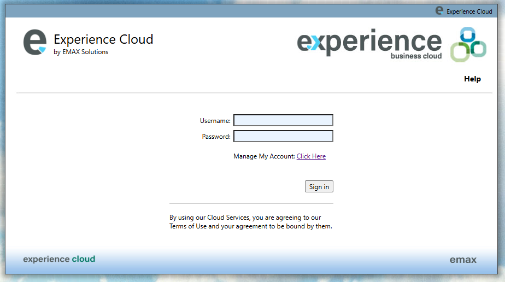Click the 'Password:' label
Image resolution: width=505 pixels, height=282 pixels.
pos(216,137)
